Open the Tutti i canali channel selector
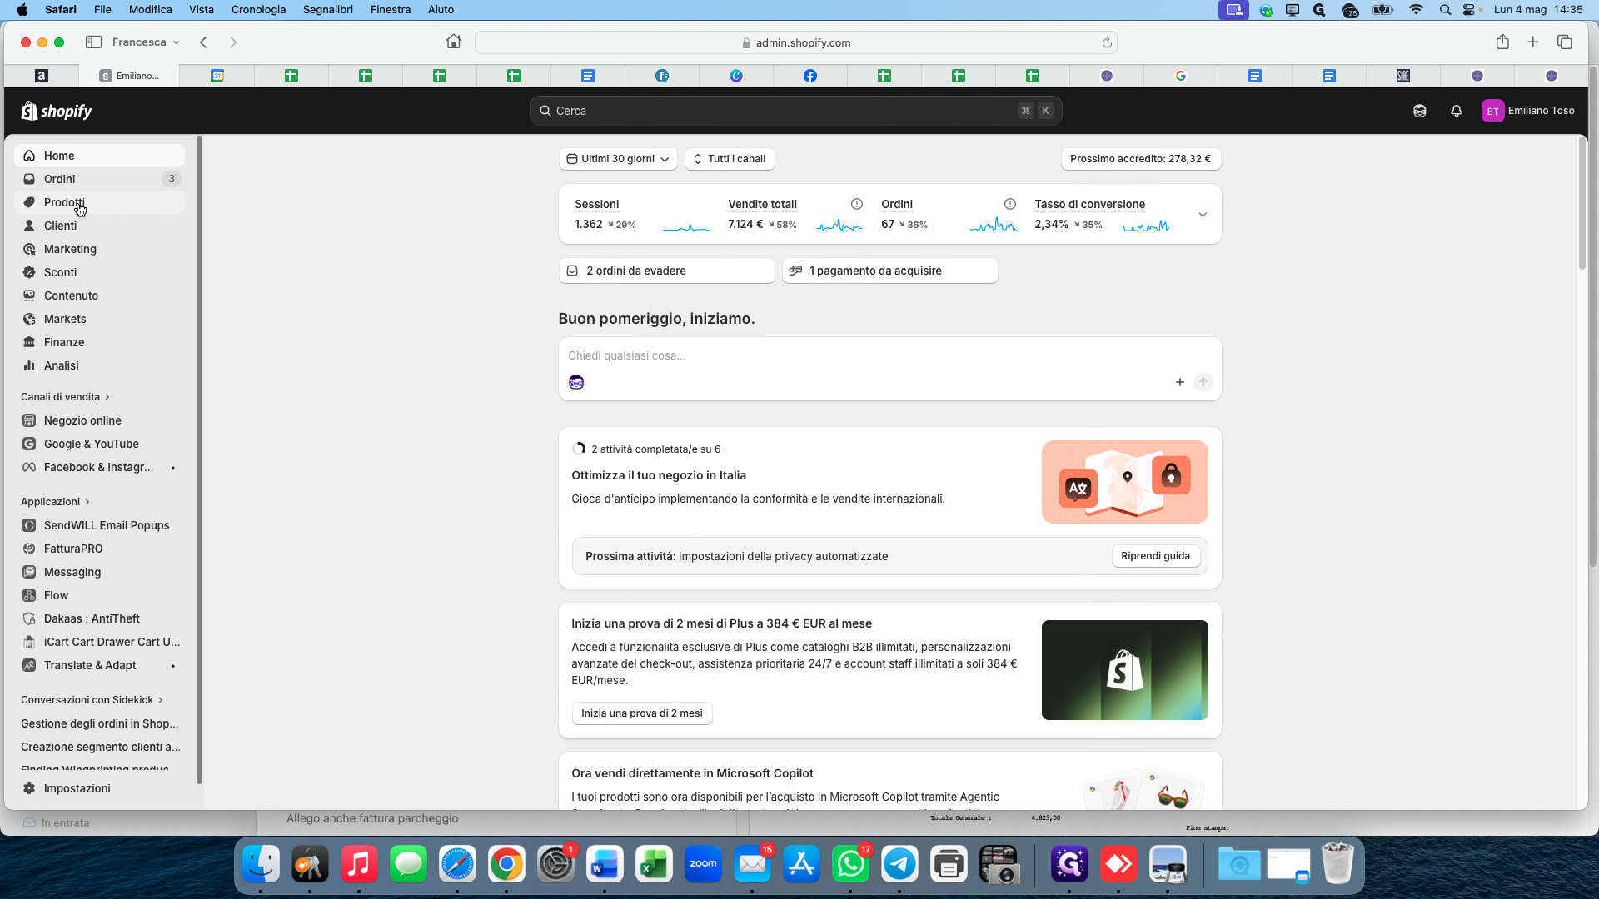The width and height of the screenshot is (1599, 899). click(730, 159)
